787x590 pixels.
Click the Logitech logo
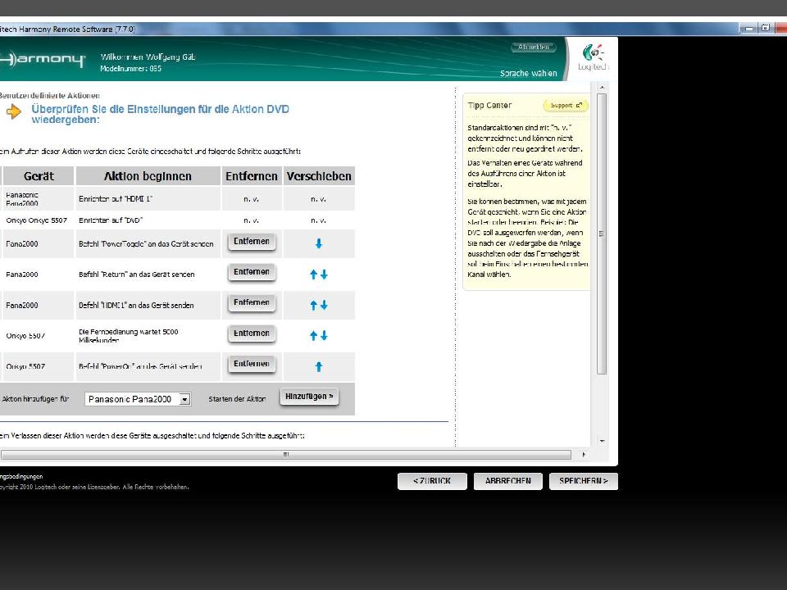594,58
